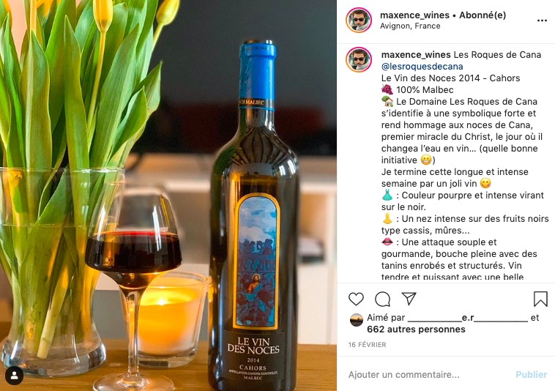
Task: Share the post using the paper plane icon
Action: coord(409,299)
